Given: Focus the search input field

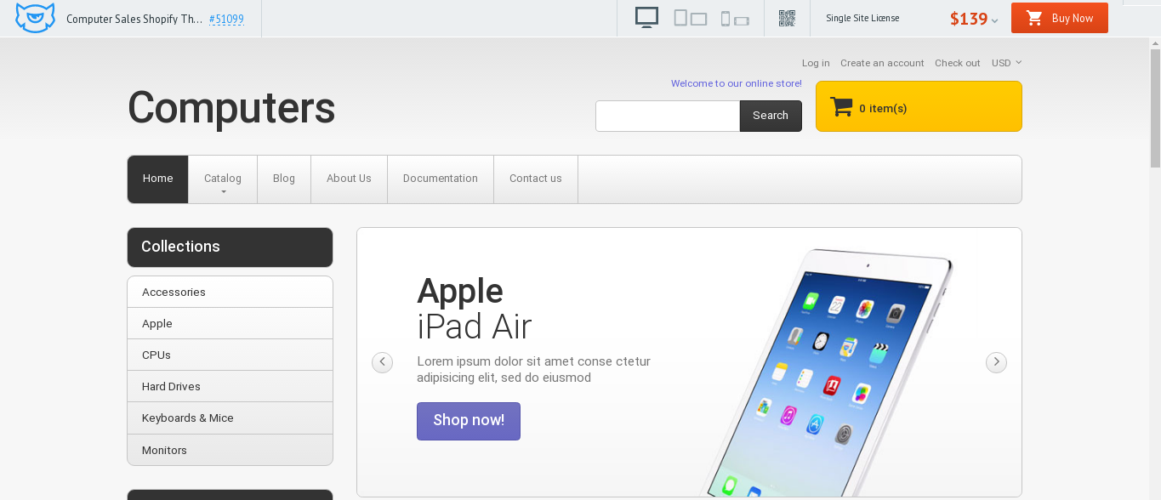Looking at the screenshot, I should pos(668,116).
